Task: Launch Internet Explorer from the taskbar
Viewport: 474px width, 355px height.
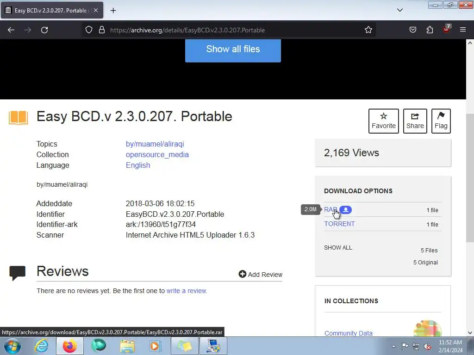Action: 41,346
